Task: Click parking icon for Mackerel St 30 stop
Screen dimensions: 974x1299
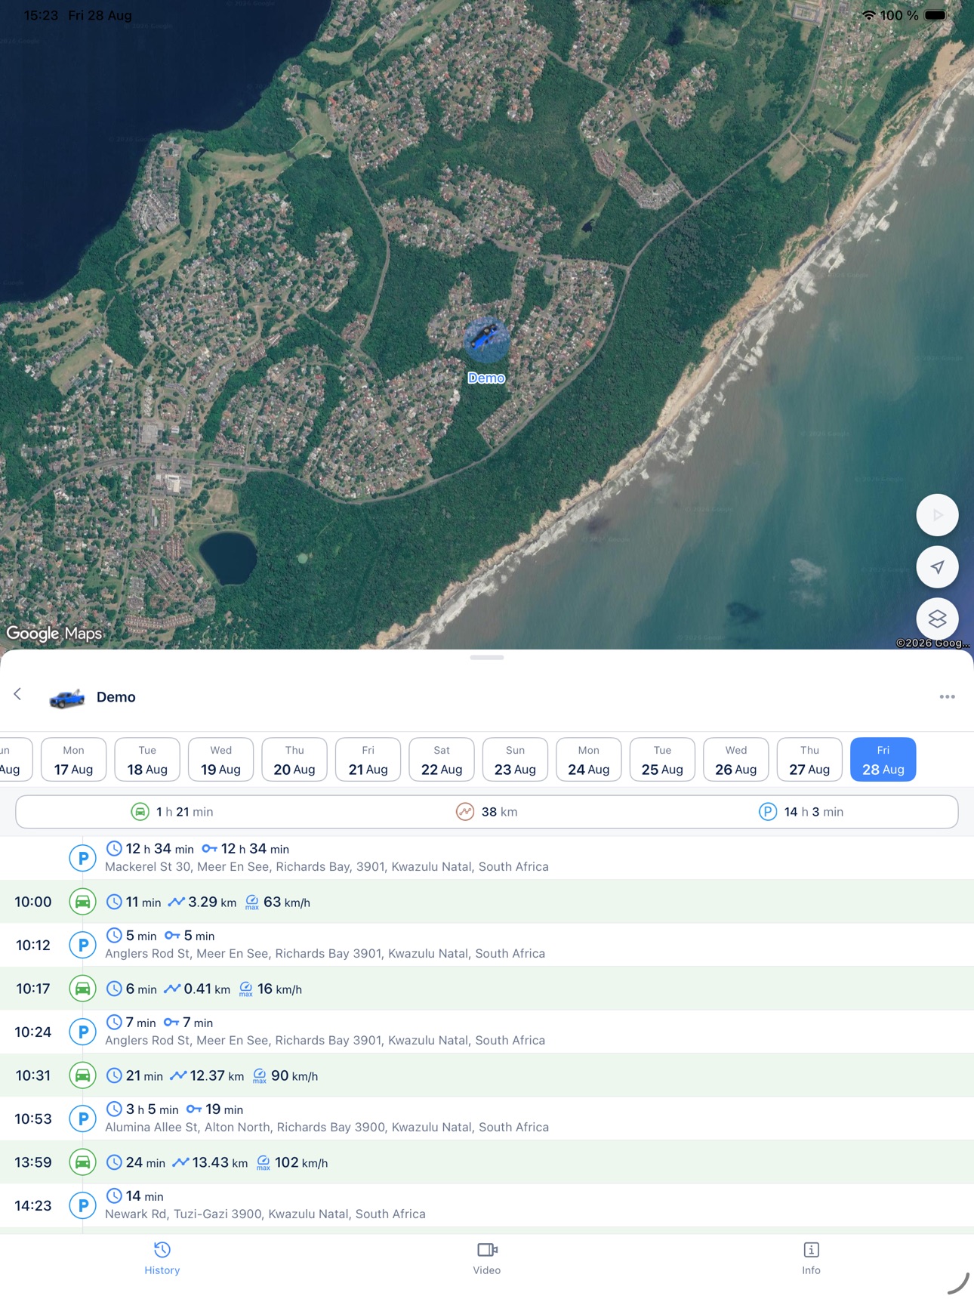Action: click(x=83, y=858)
